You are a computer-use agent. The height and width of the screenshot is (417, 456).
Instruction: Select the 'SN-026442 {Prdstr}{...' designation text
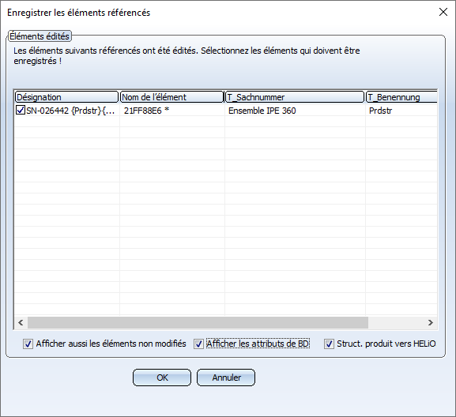click(70, 111)
